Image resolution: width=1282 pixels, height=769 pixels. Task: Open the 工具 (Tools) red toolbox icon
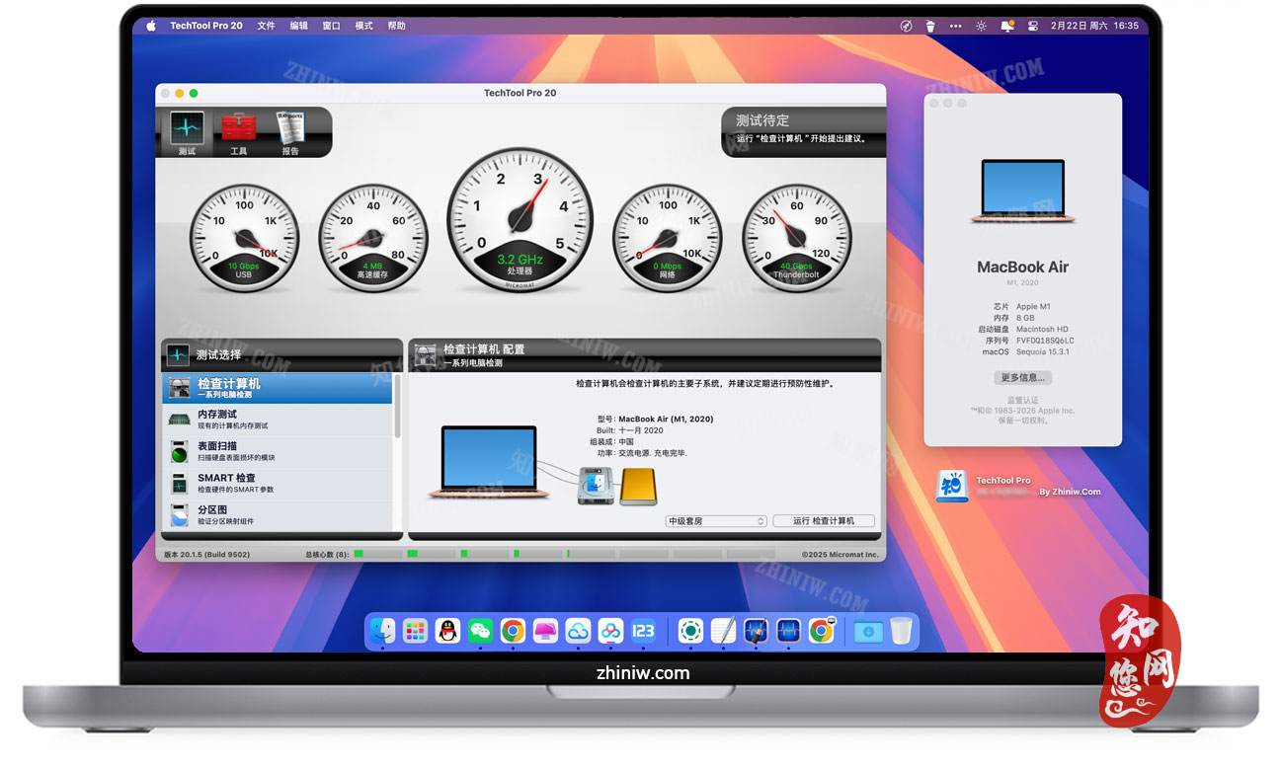click(x=238, y=128)
